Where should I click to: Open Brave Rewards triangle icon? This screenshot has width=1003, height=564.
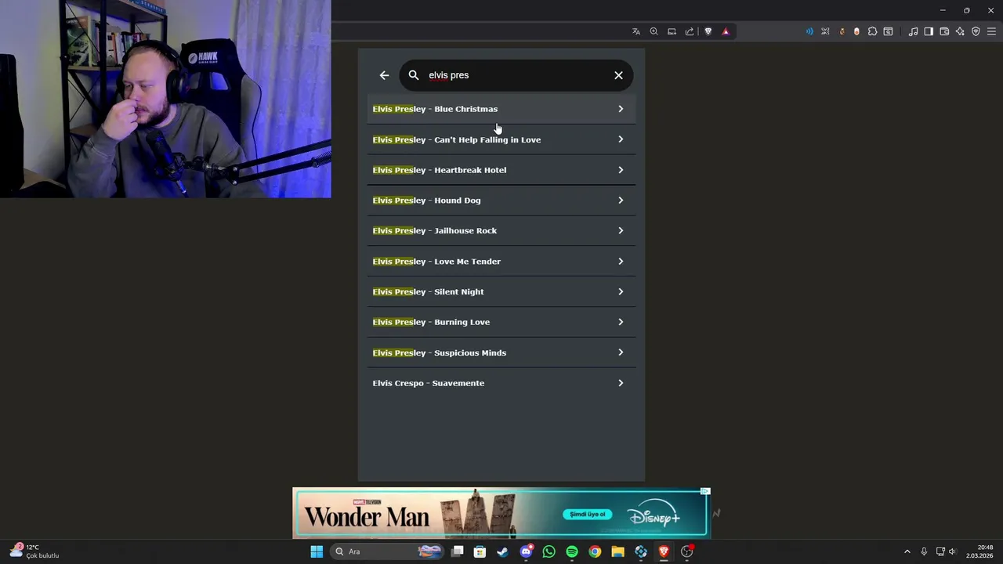click(726, 31)
